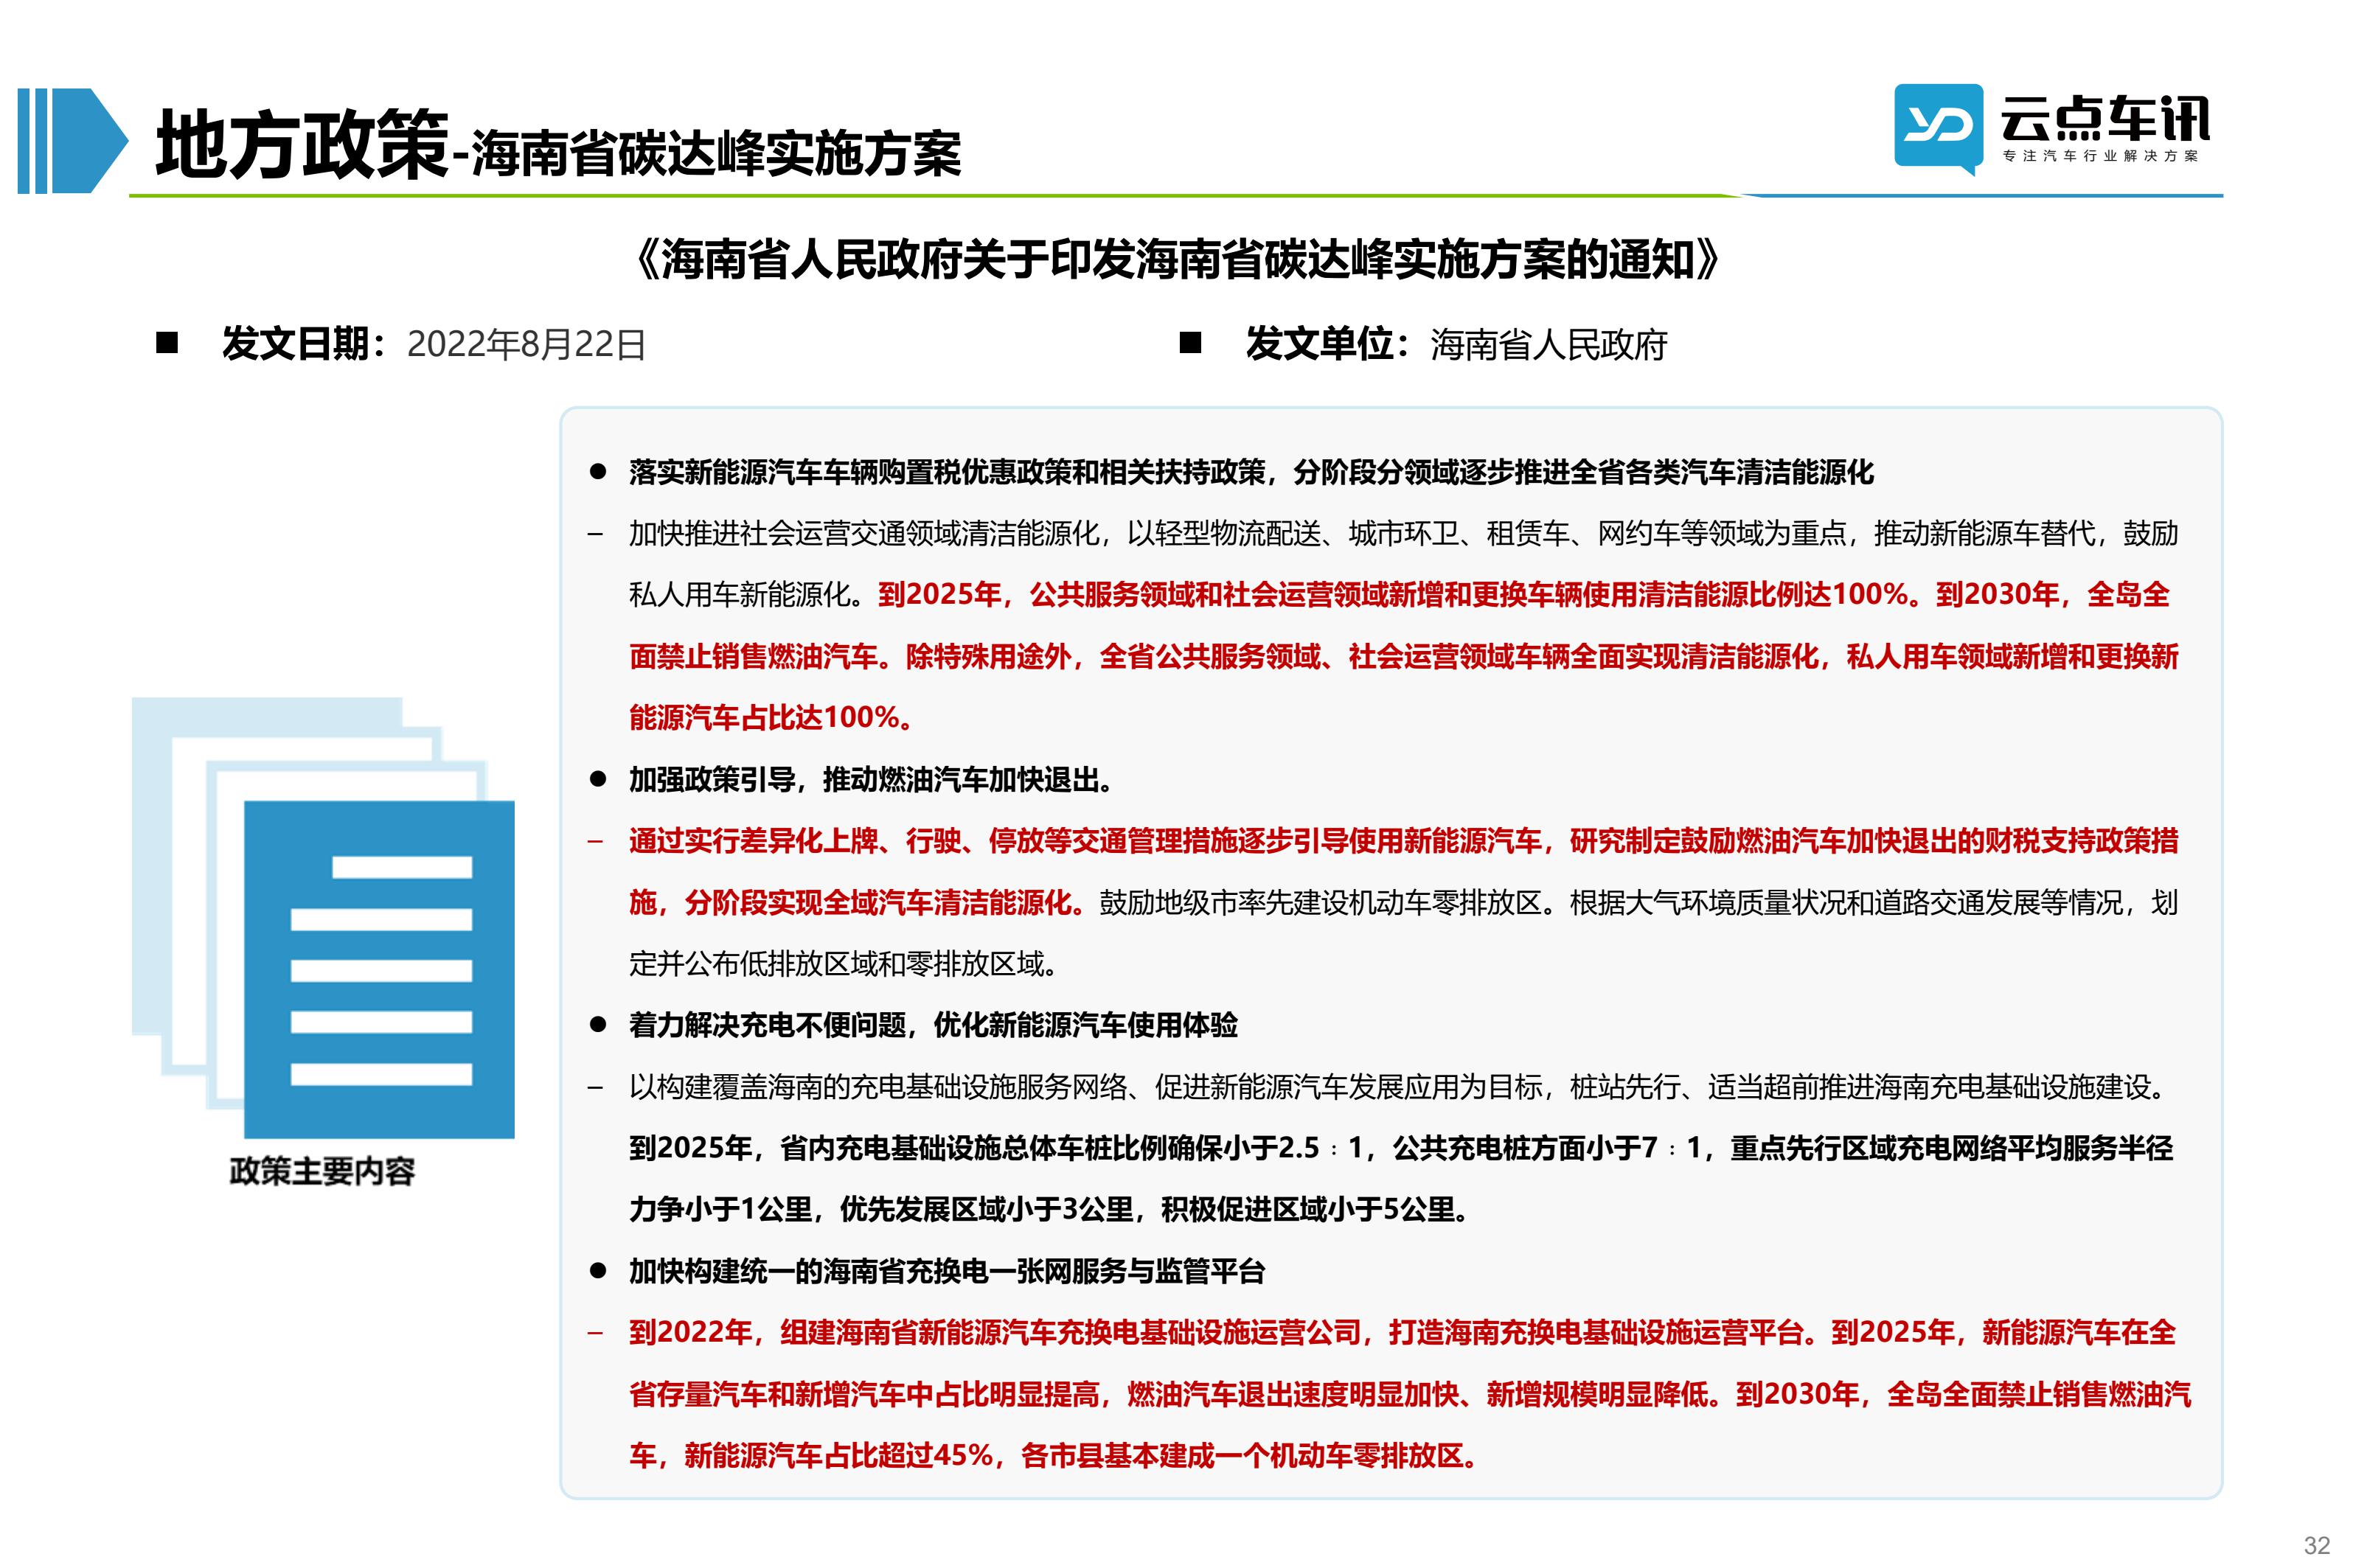Select the date 2022年8月22日
The height and width of the screenshot is (1568, 2353).
coord(526,345)
